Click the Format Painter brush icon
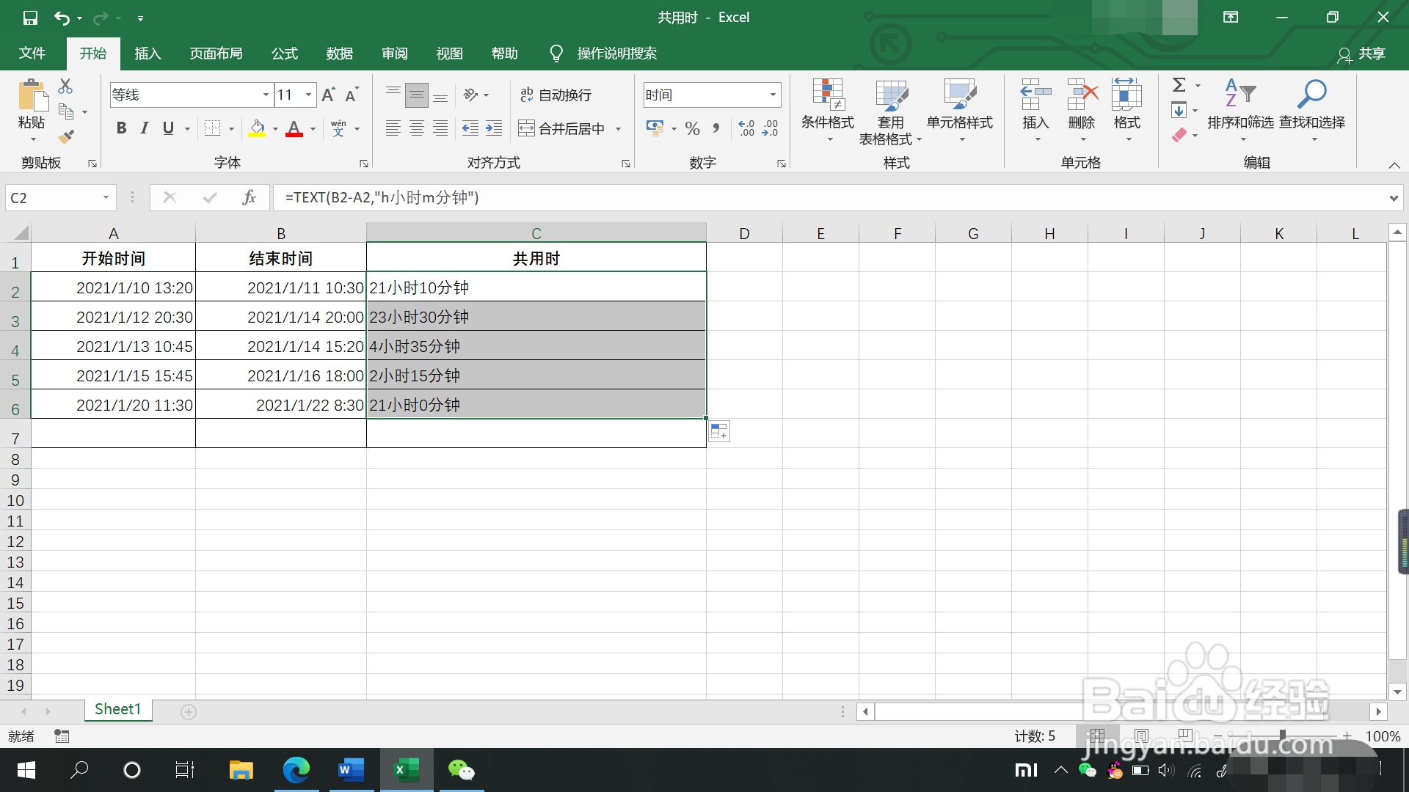 click(x=66, y=136)
